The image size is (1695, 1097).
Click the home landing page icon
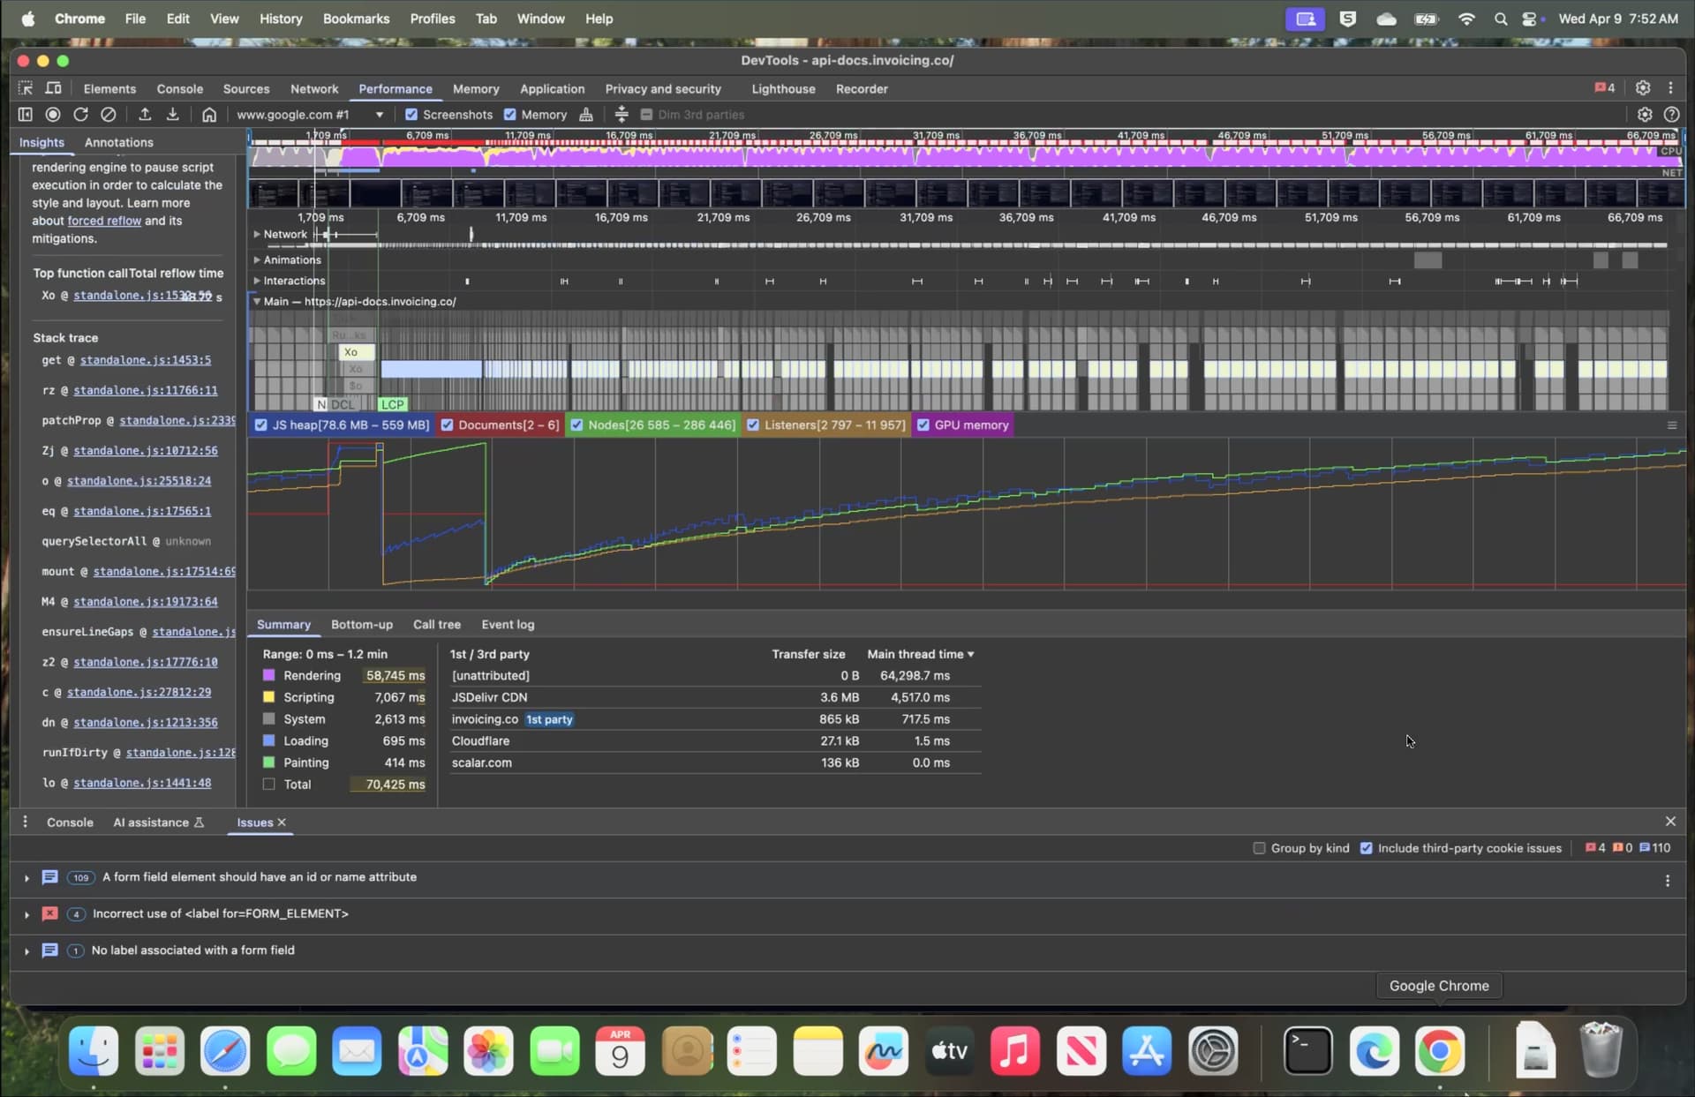[209, 115]
